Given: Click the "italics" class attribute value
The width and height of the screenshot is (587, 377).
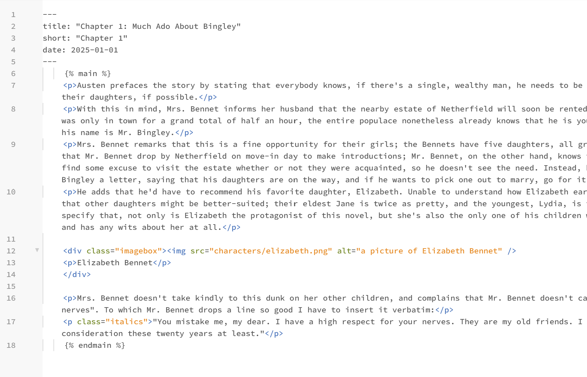Looking at the screenshot, I should (x=127, y=322).
